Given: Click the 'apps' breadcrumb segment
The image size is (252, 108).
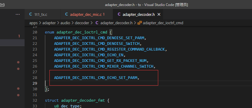Looking at the screenshot, I should pos(34,23).
